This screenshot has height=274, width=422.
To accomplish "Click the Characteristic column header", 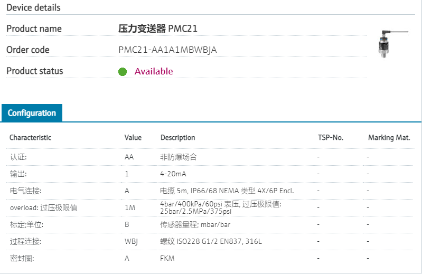I will point(30,138).
